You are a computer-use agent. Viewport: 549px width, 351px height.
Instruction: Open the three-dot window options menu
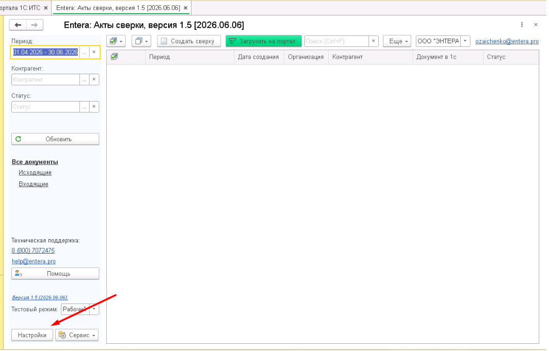pos(522,24)
